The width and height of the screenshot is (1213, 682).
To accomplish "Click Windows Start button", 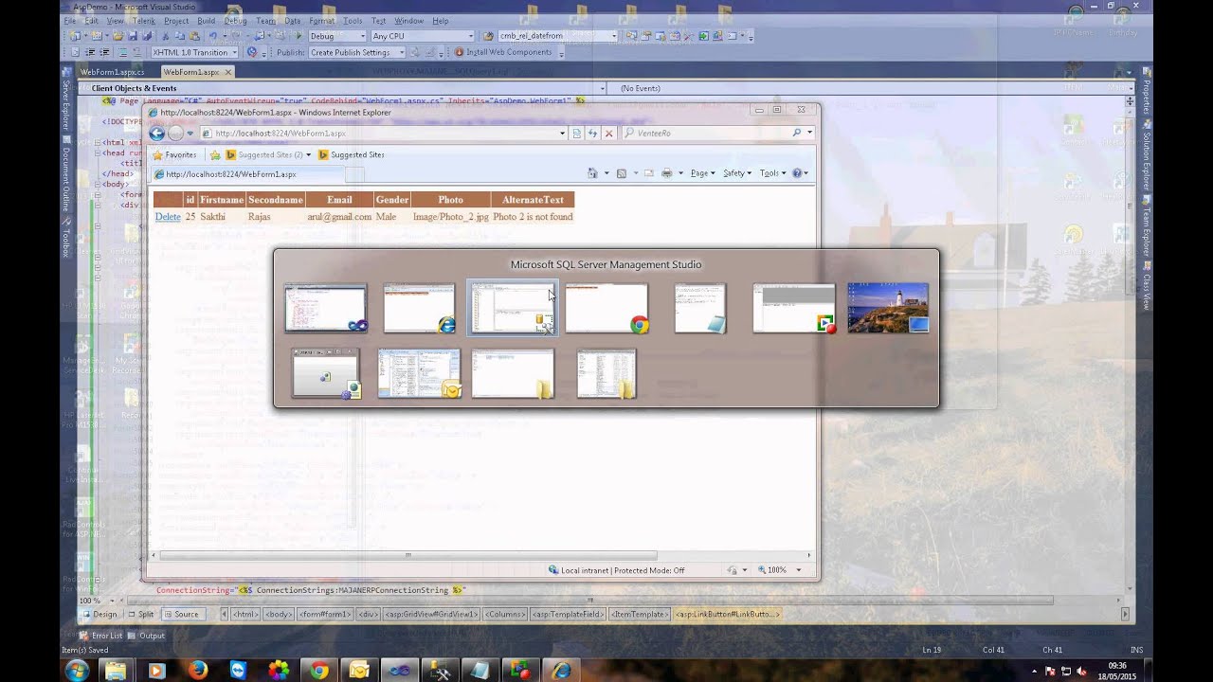I will (77, 670).
